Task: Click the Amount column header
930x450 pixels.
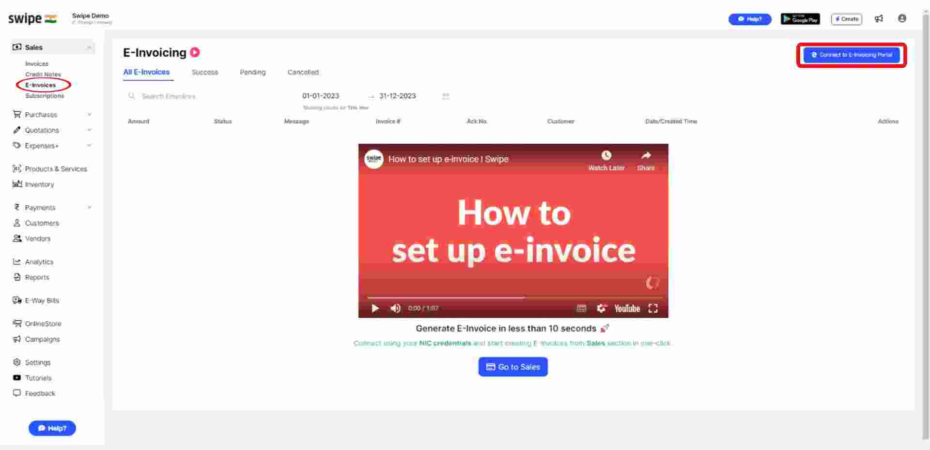Action: [x=139, y=121]
